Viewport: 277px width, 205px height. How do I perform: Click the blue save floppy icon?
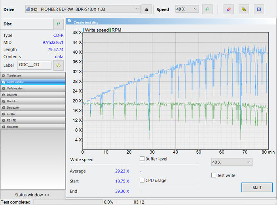pyautogui.click(x=259, y=9)
